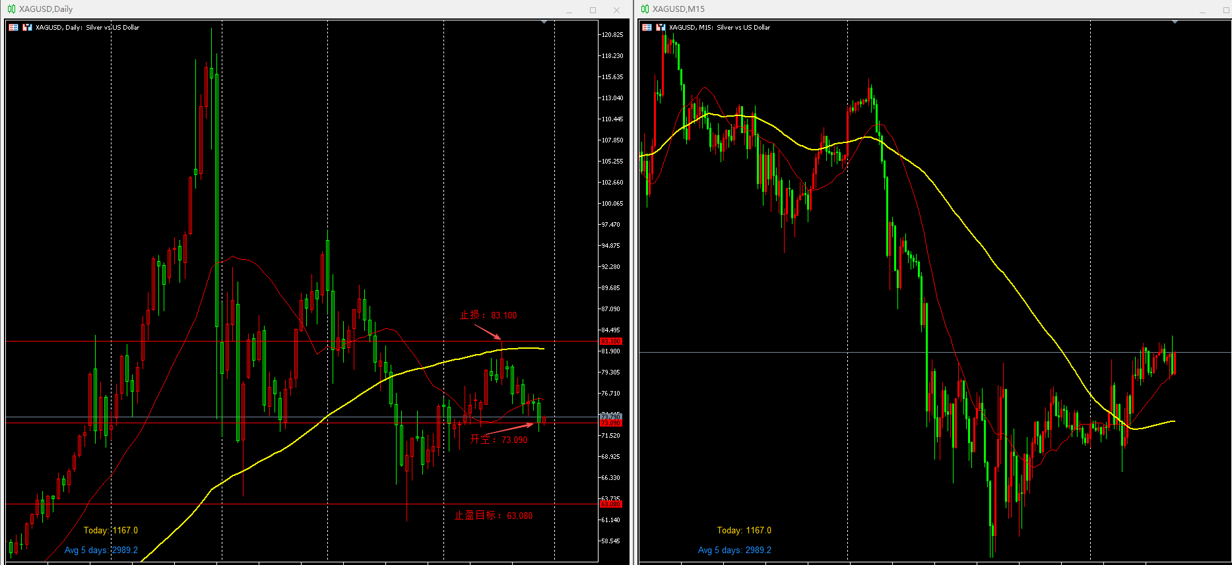Grab the chart shift triangle on the M15 chart
Viewport: 1232px width, 565px height.
click(x=1175, y=22)
